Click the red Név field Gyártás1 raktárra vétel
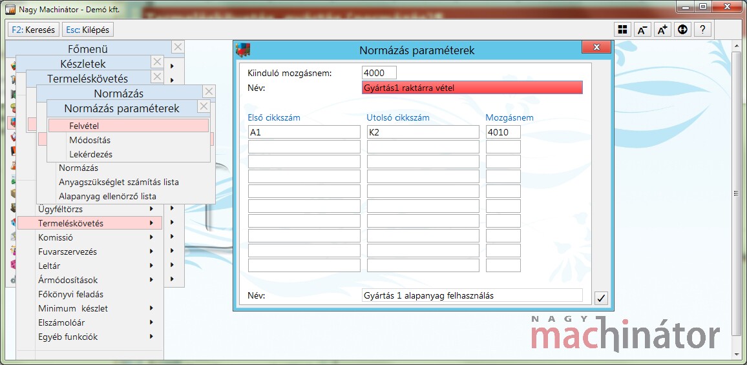 (x=472, y=88)
